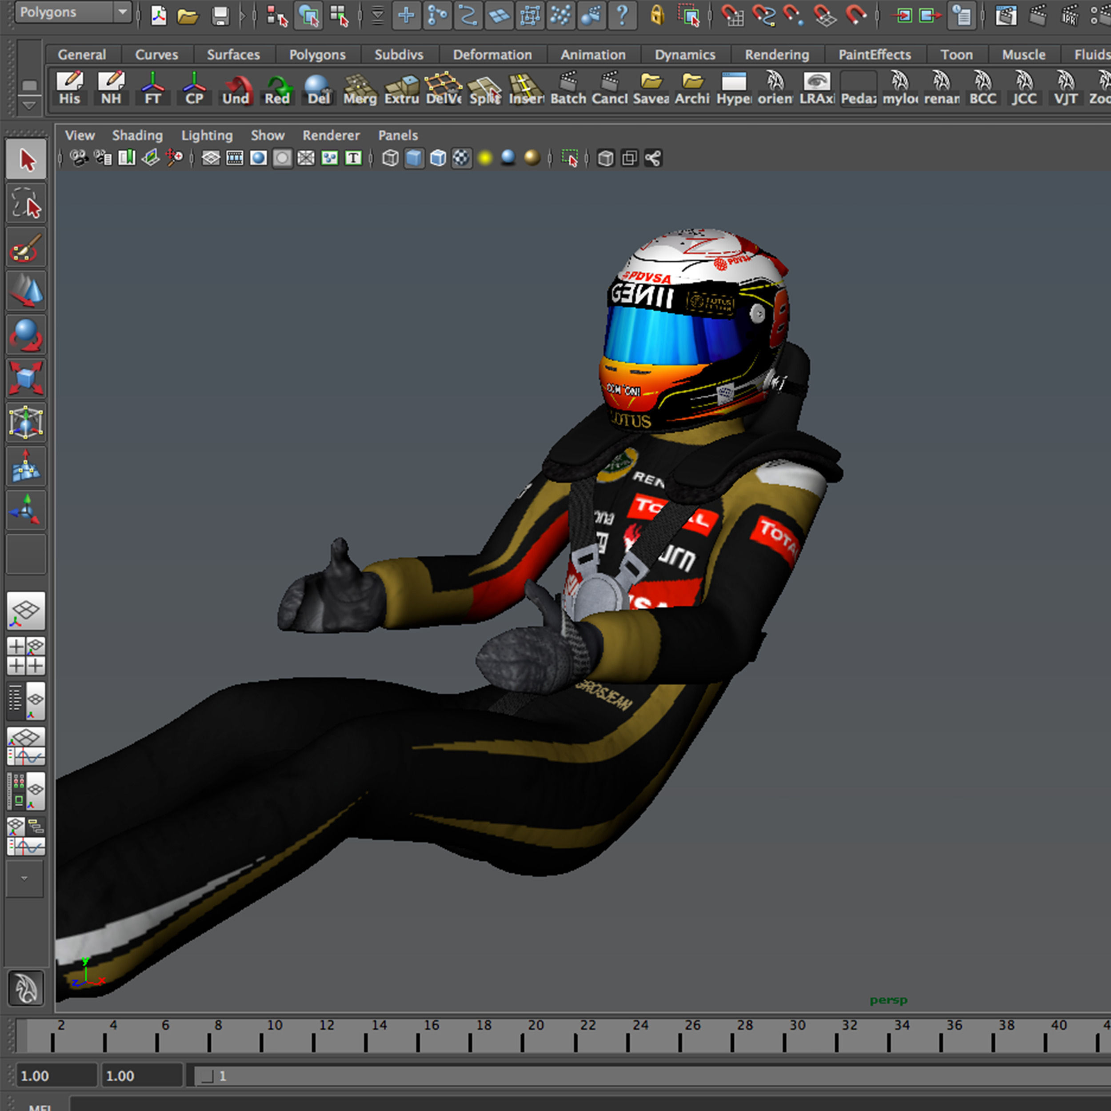Click the animation start time field
The width and height of the screenshot is (1111, 1111).
[56, 1075]
